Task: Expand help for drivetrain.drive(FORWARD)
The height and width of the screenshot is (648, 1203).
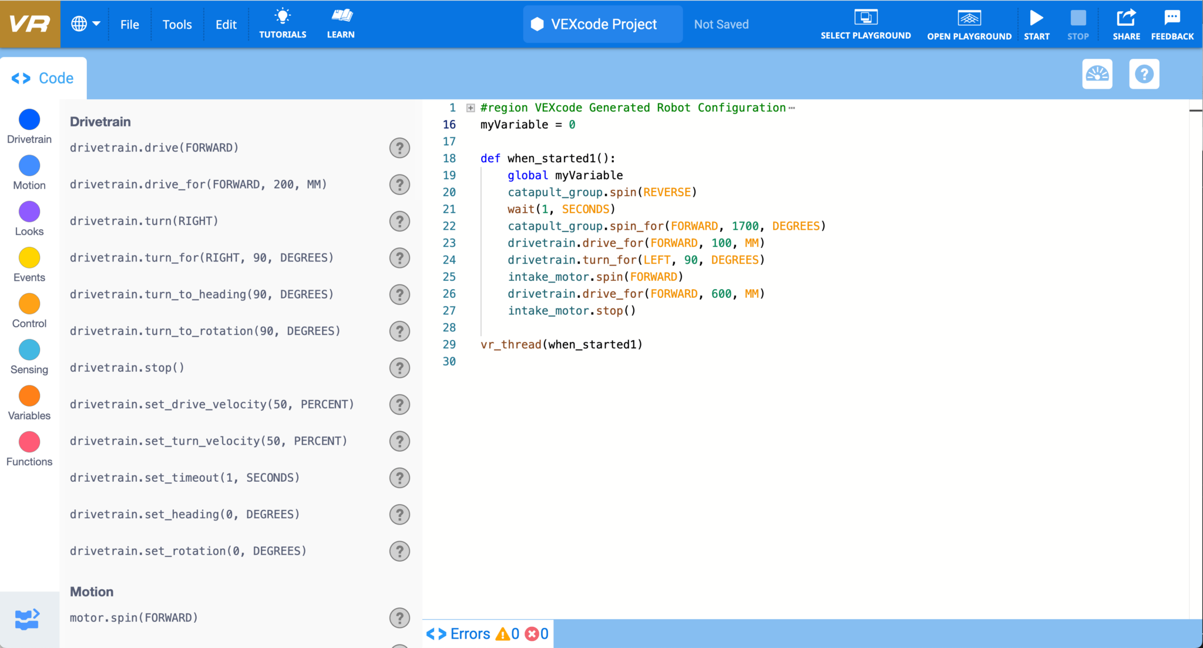Action: click(399, 148)
